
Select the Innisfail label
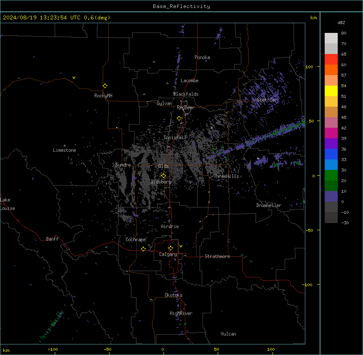coord(175,137)
